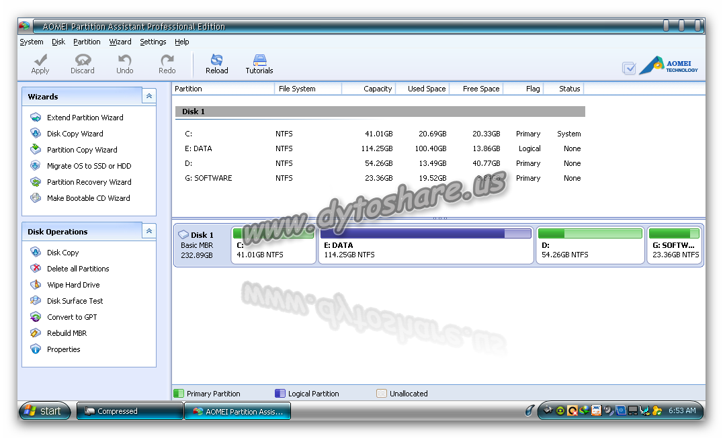
Task: Select the C: row in partition list
Action: pyautogui.click(x=380, y=134)
